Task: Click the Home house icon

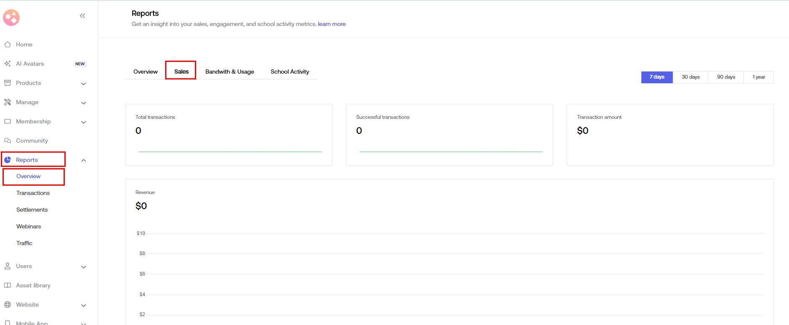Action: click(x=8, y=44)
